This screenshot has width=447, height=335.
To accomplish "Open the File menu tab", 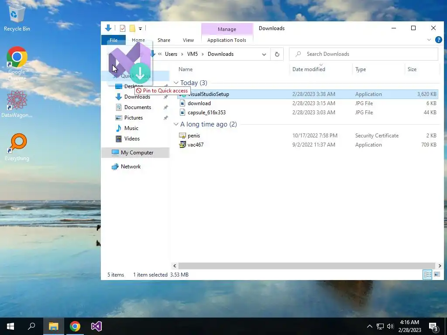I will 113,40.
